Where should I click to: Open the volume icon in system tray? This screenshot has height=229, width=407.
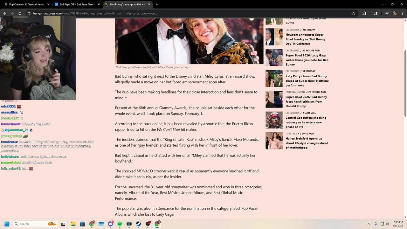pyautogui.click(x=388, y=224)
